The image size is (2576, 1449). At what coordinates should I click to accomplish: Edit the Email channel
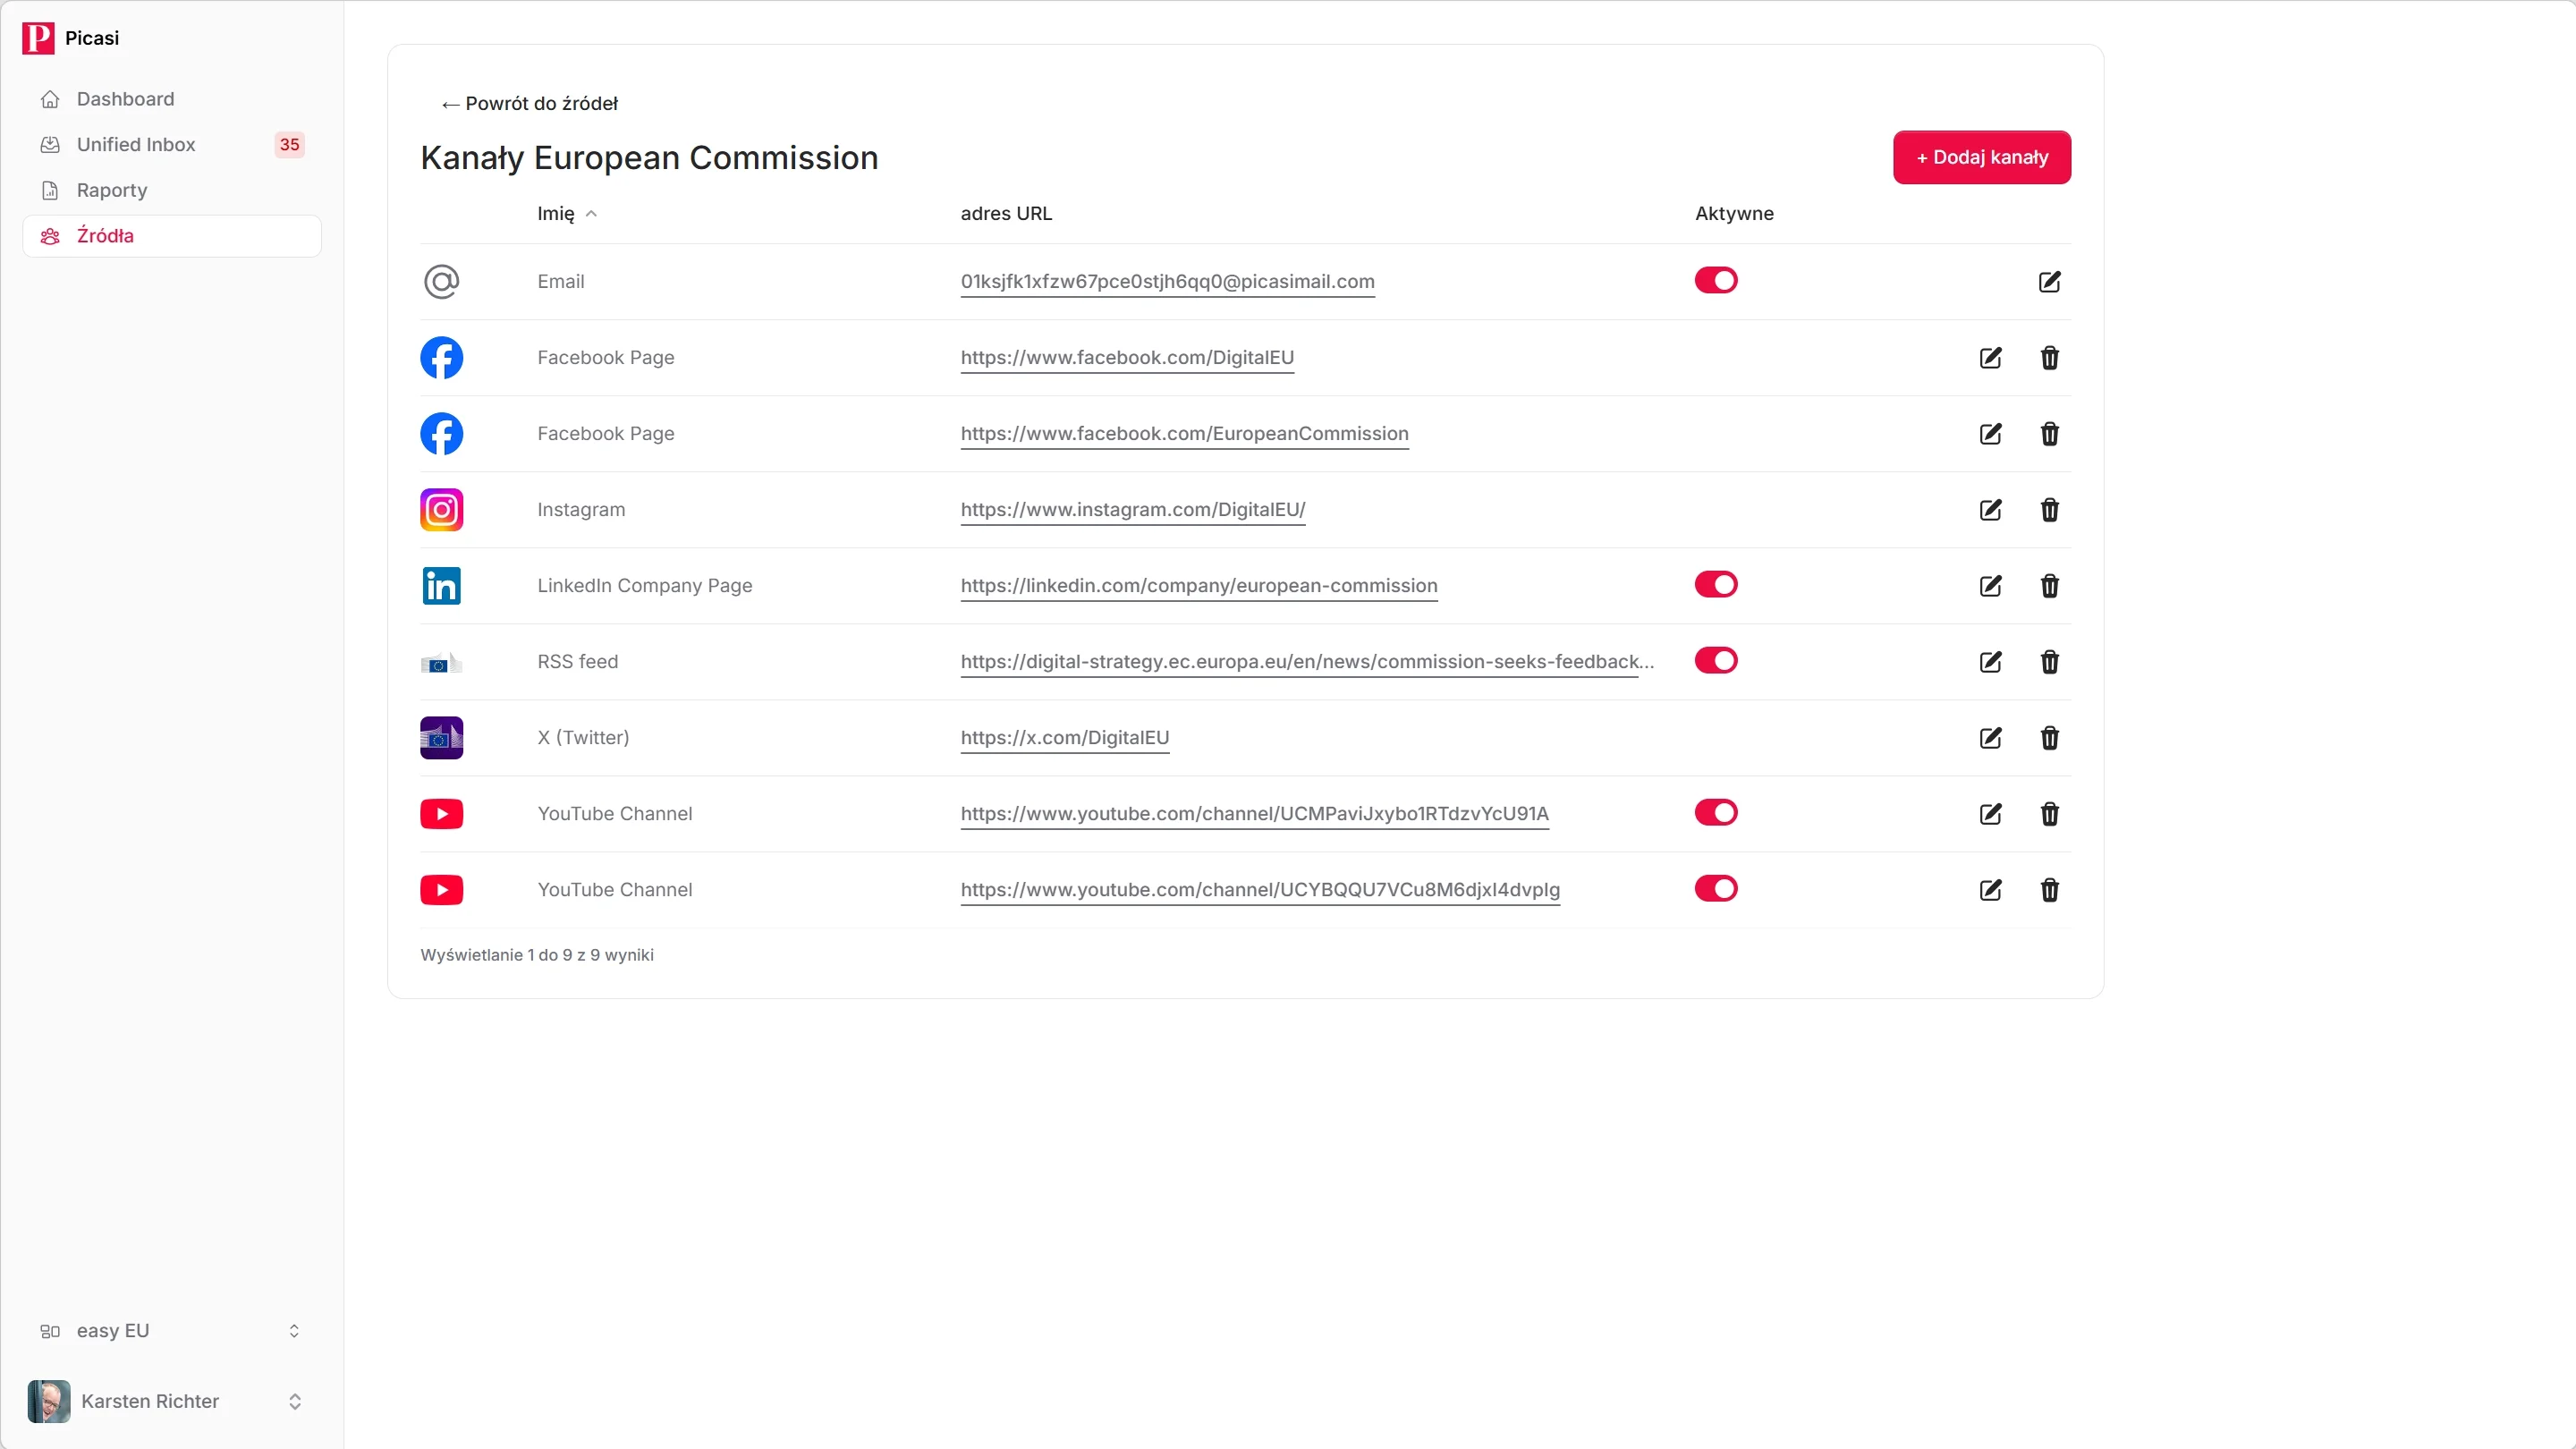click(x=2049, y=282)
